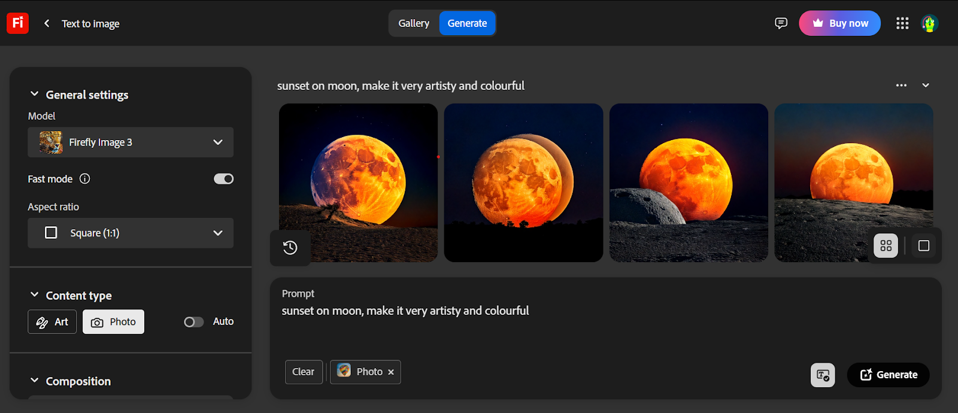
Task: Open the apps grid launcher
Action: (902, 23)
